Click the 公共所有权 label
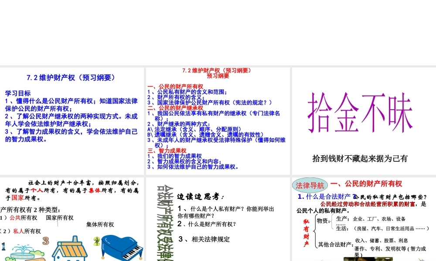436x261 pixels. tap(24, 218)
